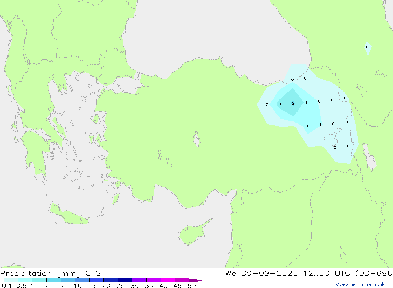This screenshot has width=393, height=288.
Task: Click the '5' legend scale label
Action: coord(61,286)
